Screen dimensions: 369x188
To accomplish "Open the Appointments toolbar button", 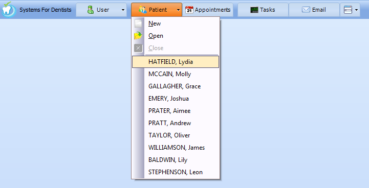I will (x=208, y=10).
